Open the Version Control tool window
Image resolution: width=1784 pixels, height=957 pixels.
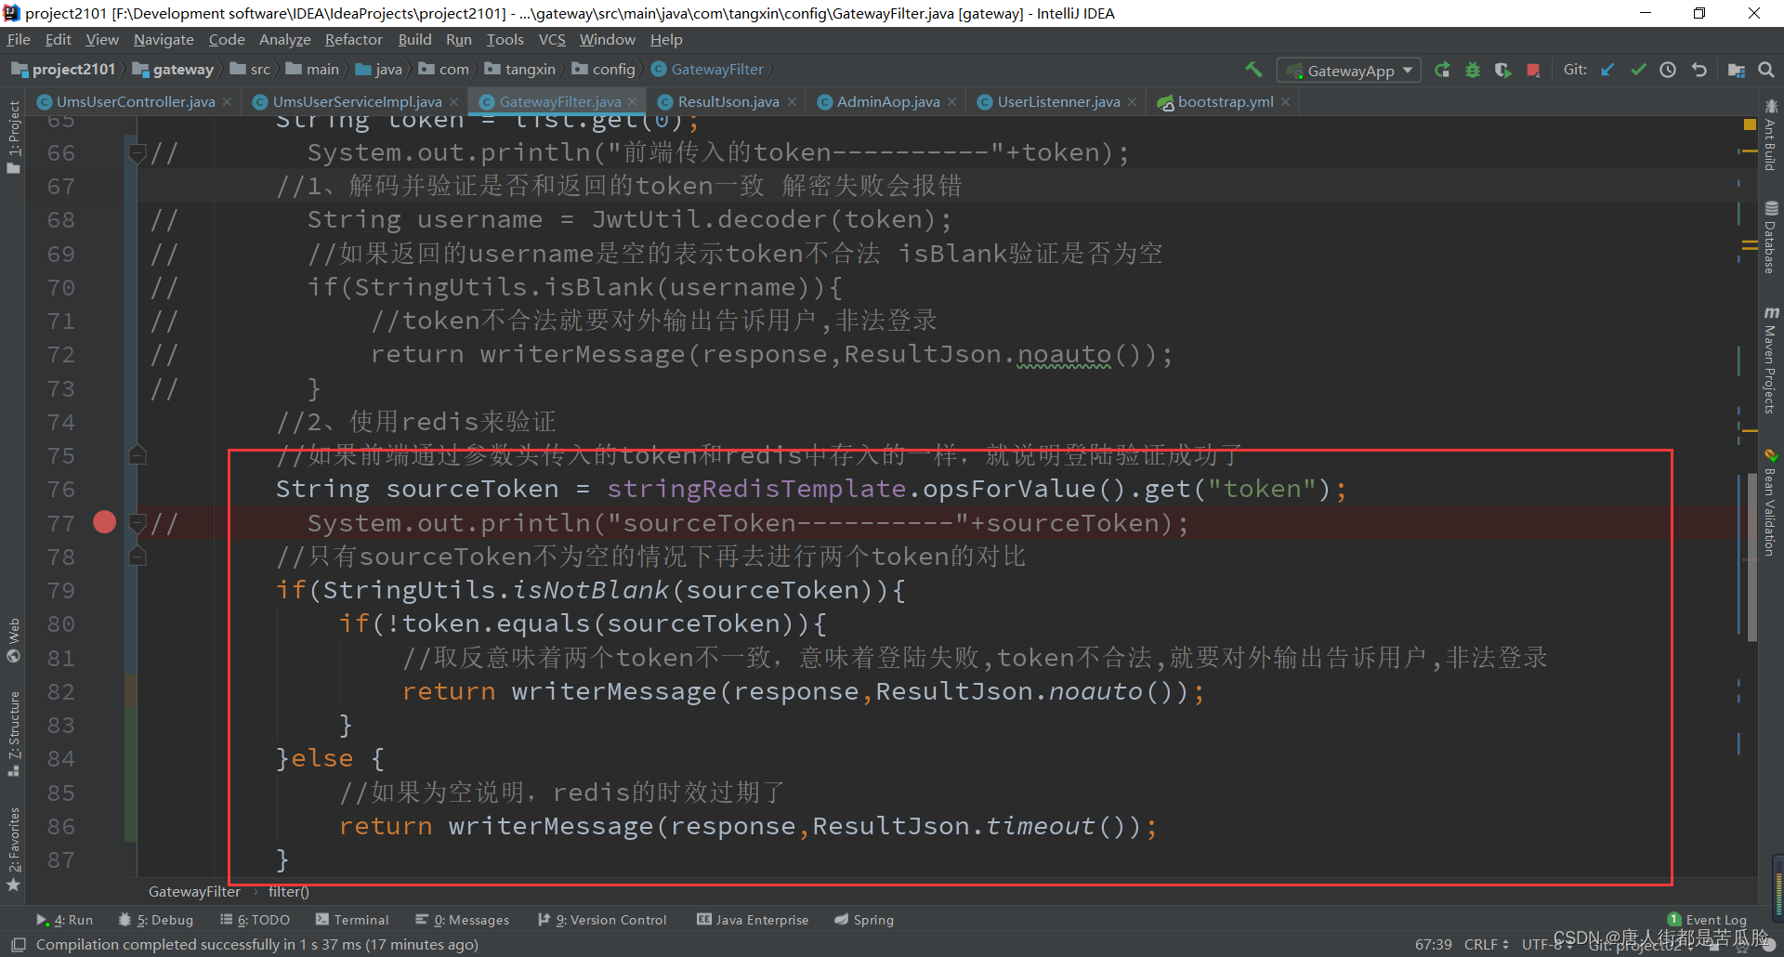603,920
